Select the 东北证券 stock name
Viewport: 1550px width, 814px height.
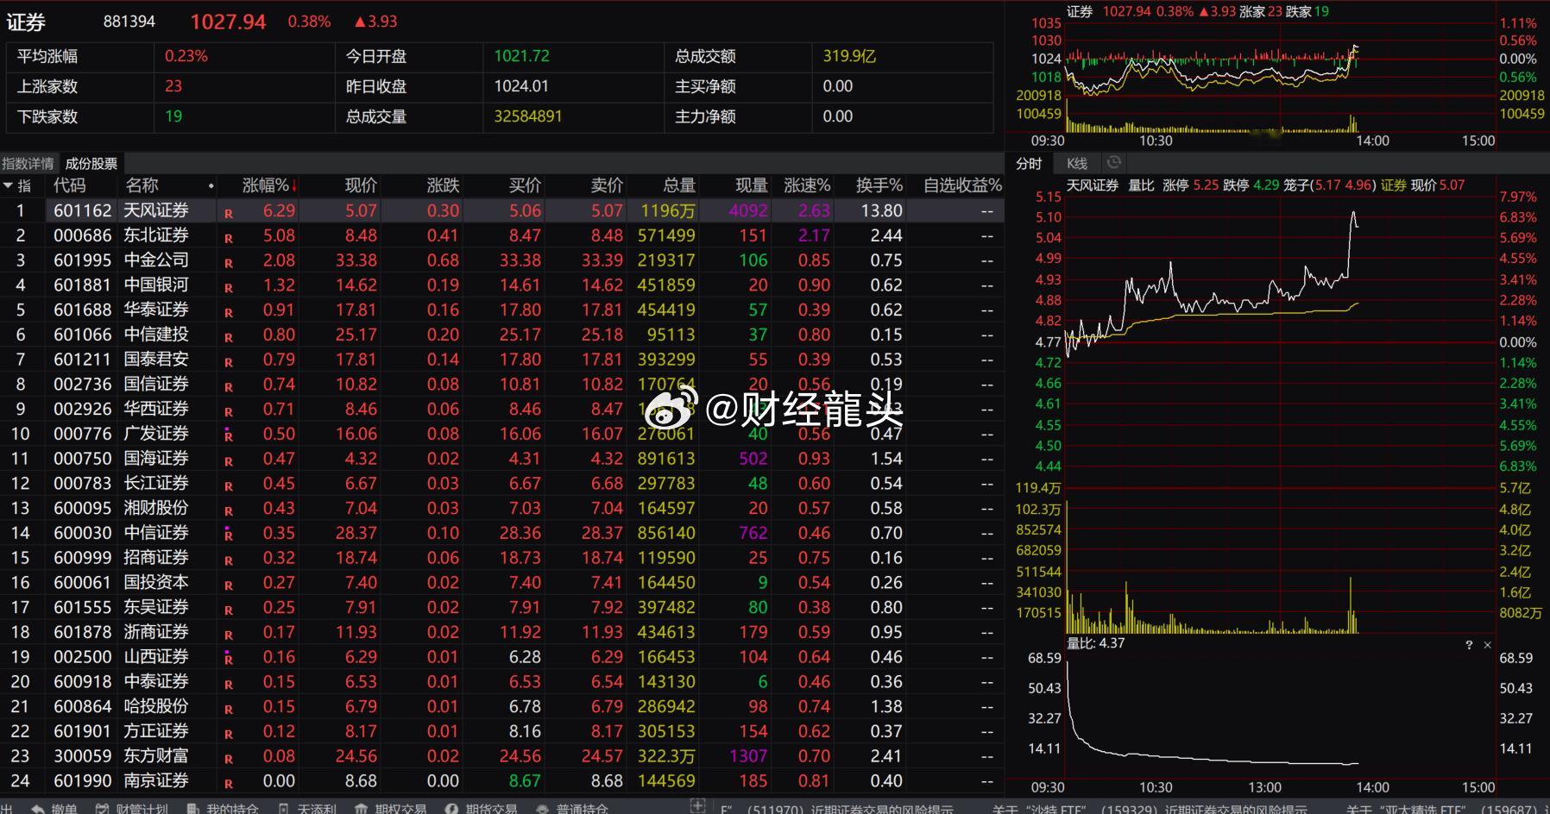tap(156, 235)
